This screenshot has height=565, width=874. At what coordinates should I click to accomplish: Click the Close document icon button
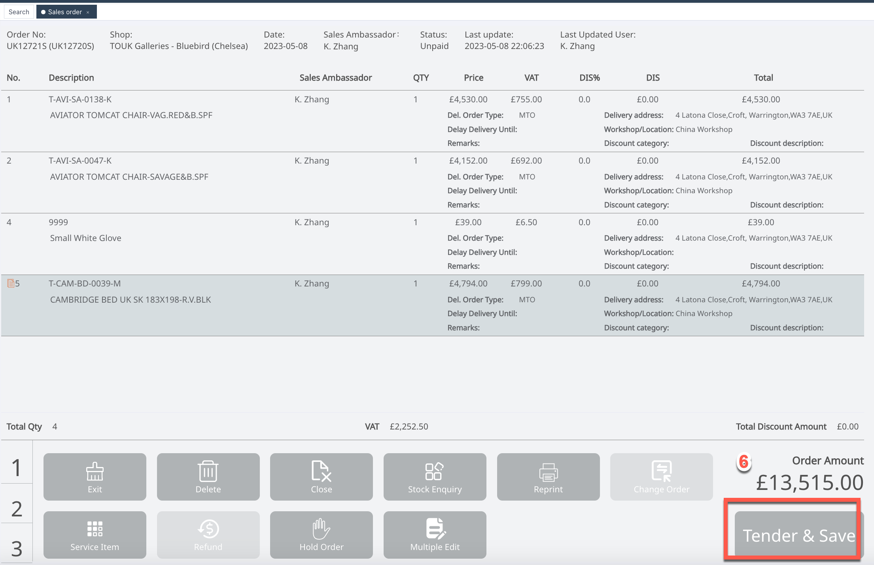(321, 476)
